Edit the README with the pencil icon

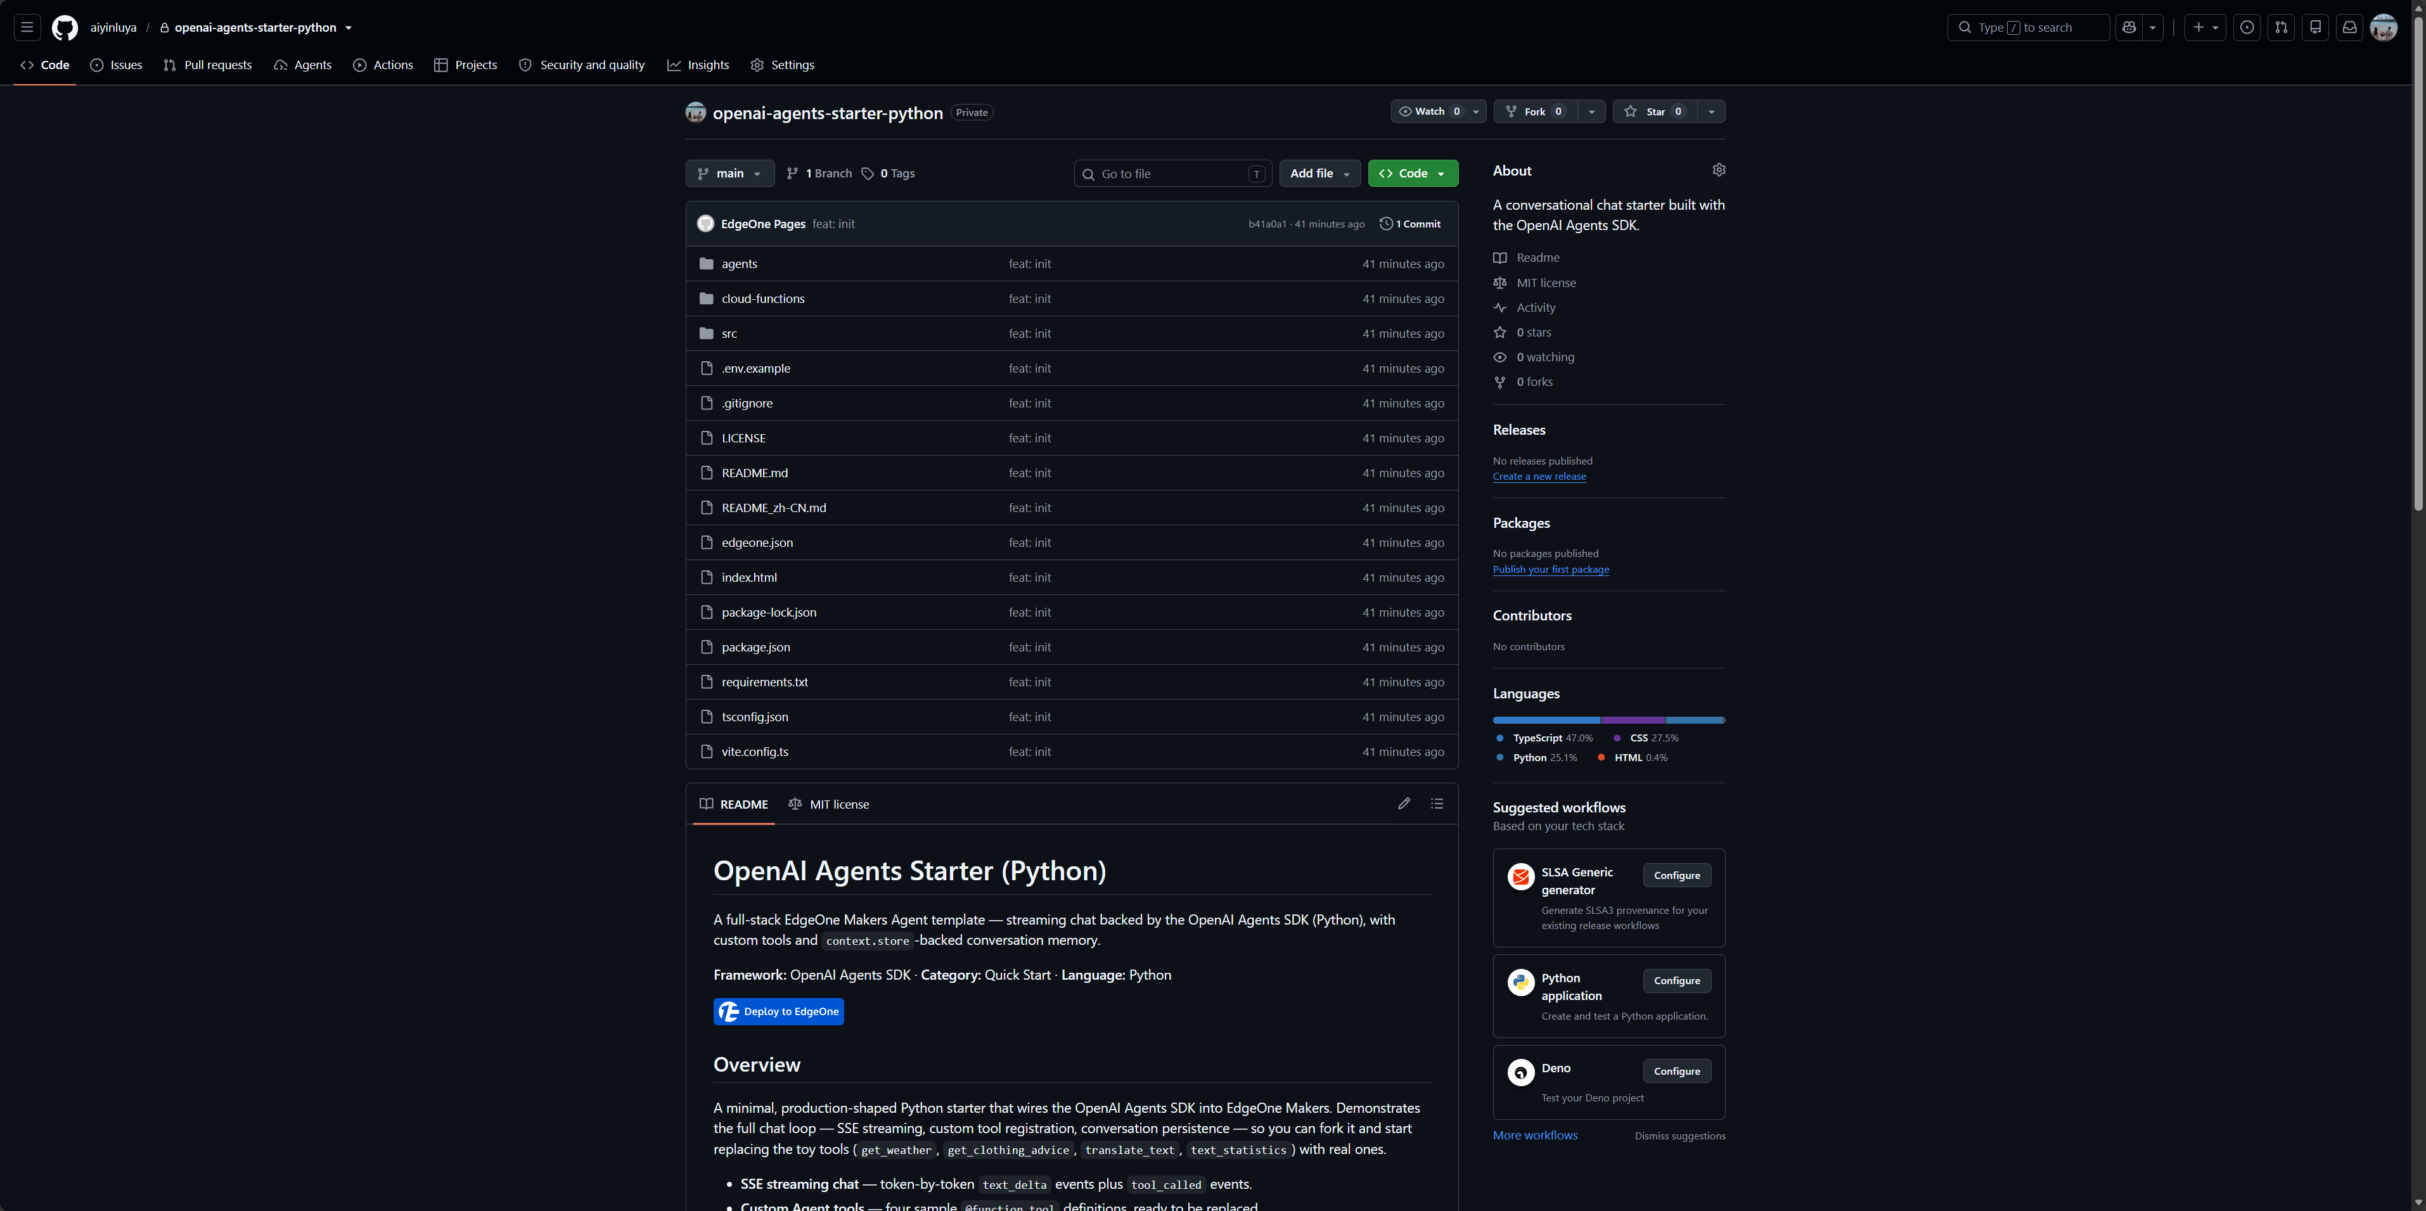point(1404,804)
